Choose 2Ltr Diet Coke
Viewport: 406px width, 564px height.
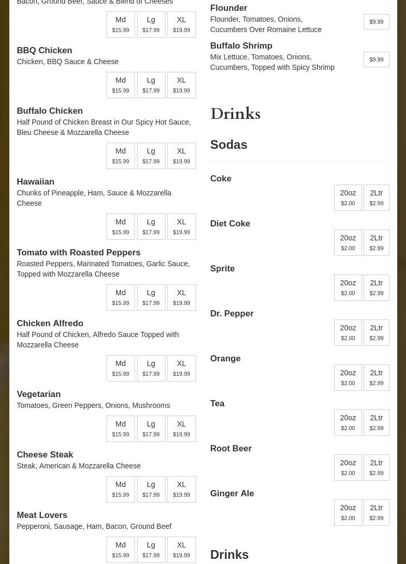point(376,242)
